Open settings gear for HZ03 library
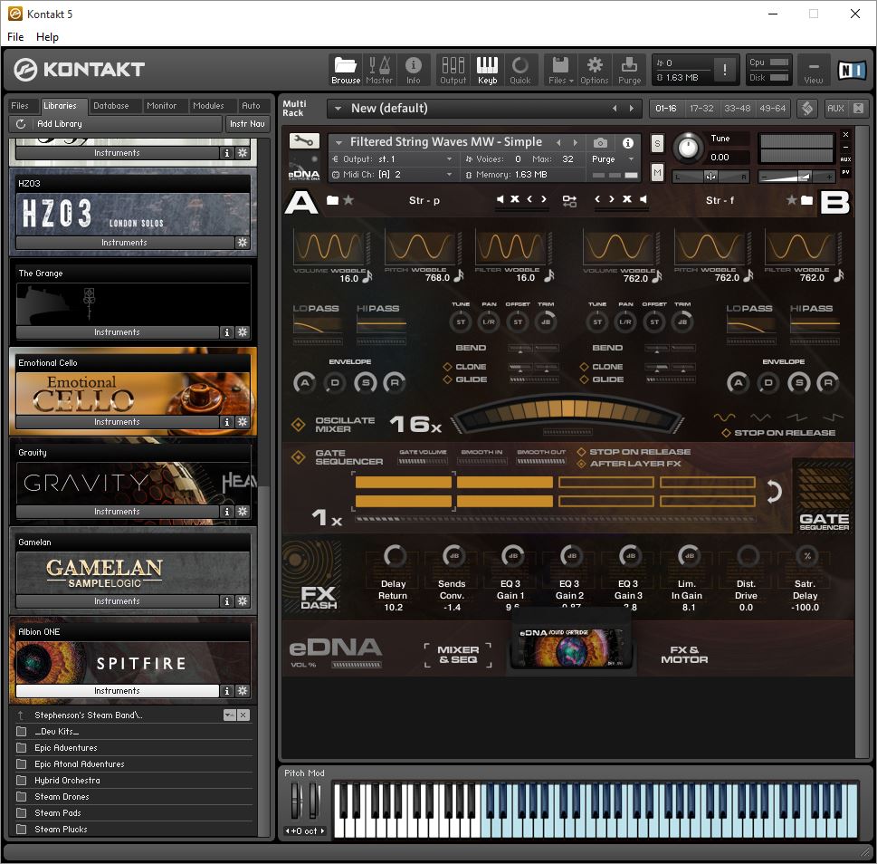877x864 pixels. tap(243, 243)
